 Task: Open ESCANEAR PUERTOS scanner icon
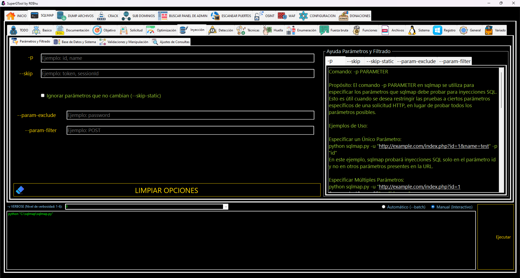coord(215,16)
